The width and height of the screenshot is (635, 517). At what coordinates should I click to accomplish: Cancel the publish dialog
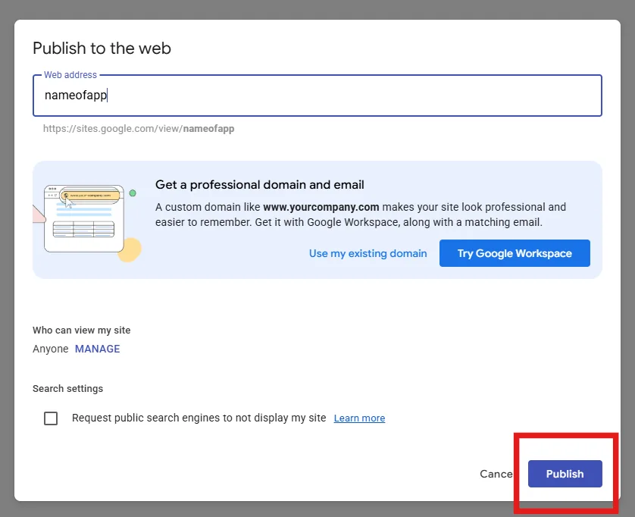[496, 474]
